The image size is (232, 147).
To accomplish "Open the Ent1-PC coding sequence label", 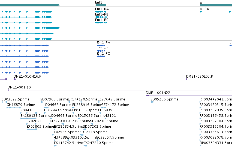I will 103,54.
